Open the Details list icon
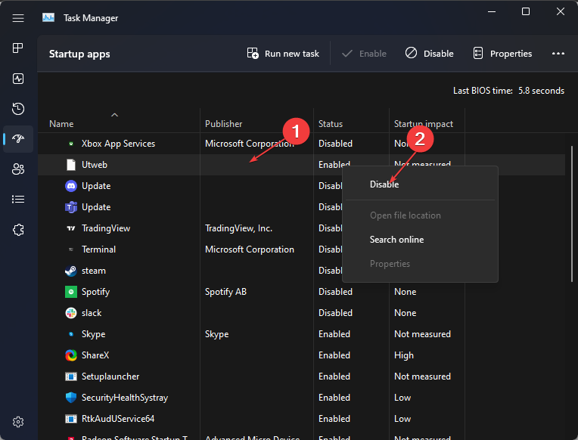The image size is (578, 440). click(x=18, y=200)
